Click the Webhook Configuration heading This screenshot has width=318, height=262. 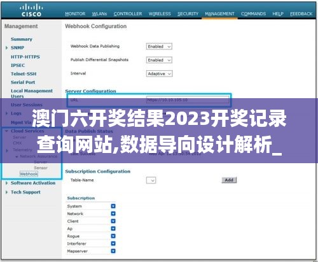(96, 26)
